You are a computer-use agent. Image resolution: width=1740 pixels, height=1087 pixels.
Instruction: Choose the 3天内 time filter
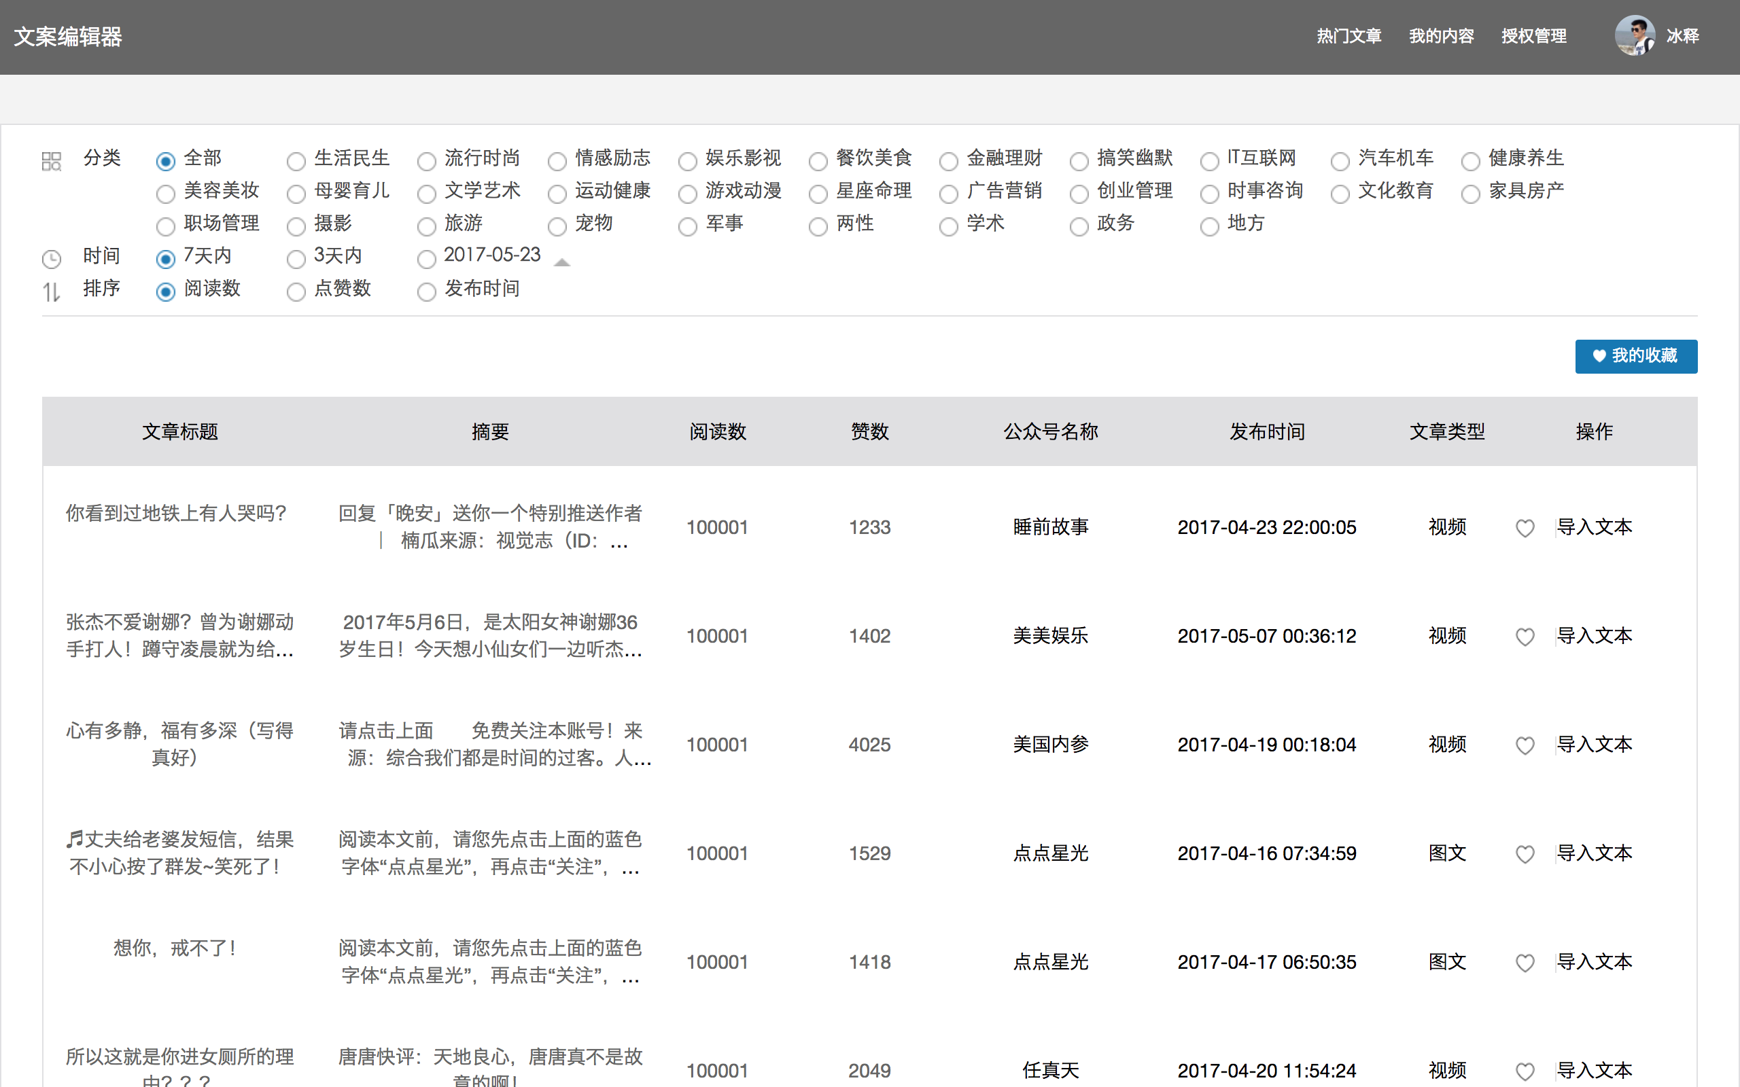click(296, 259)
